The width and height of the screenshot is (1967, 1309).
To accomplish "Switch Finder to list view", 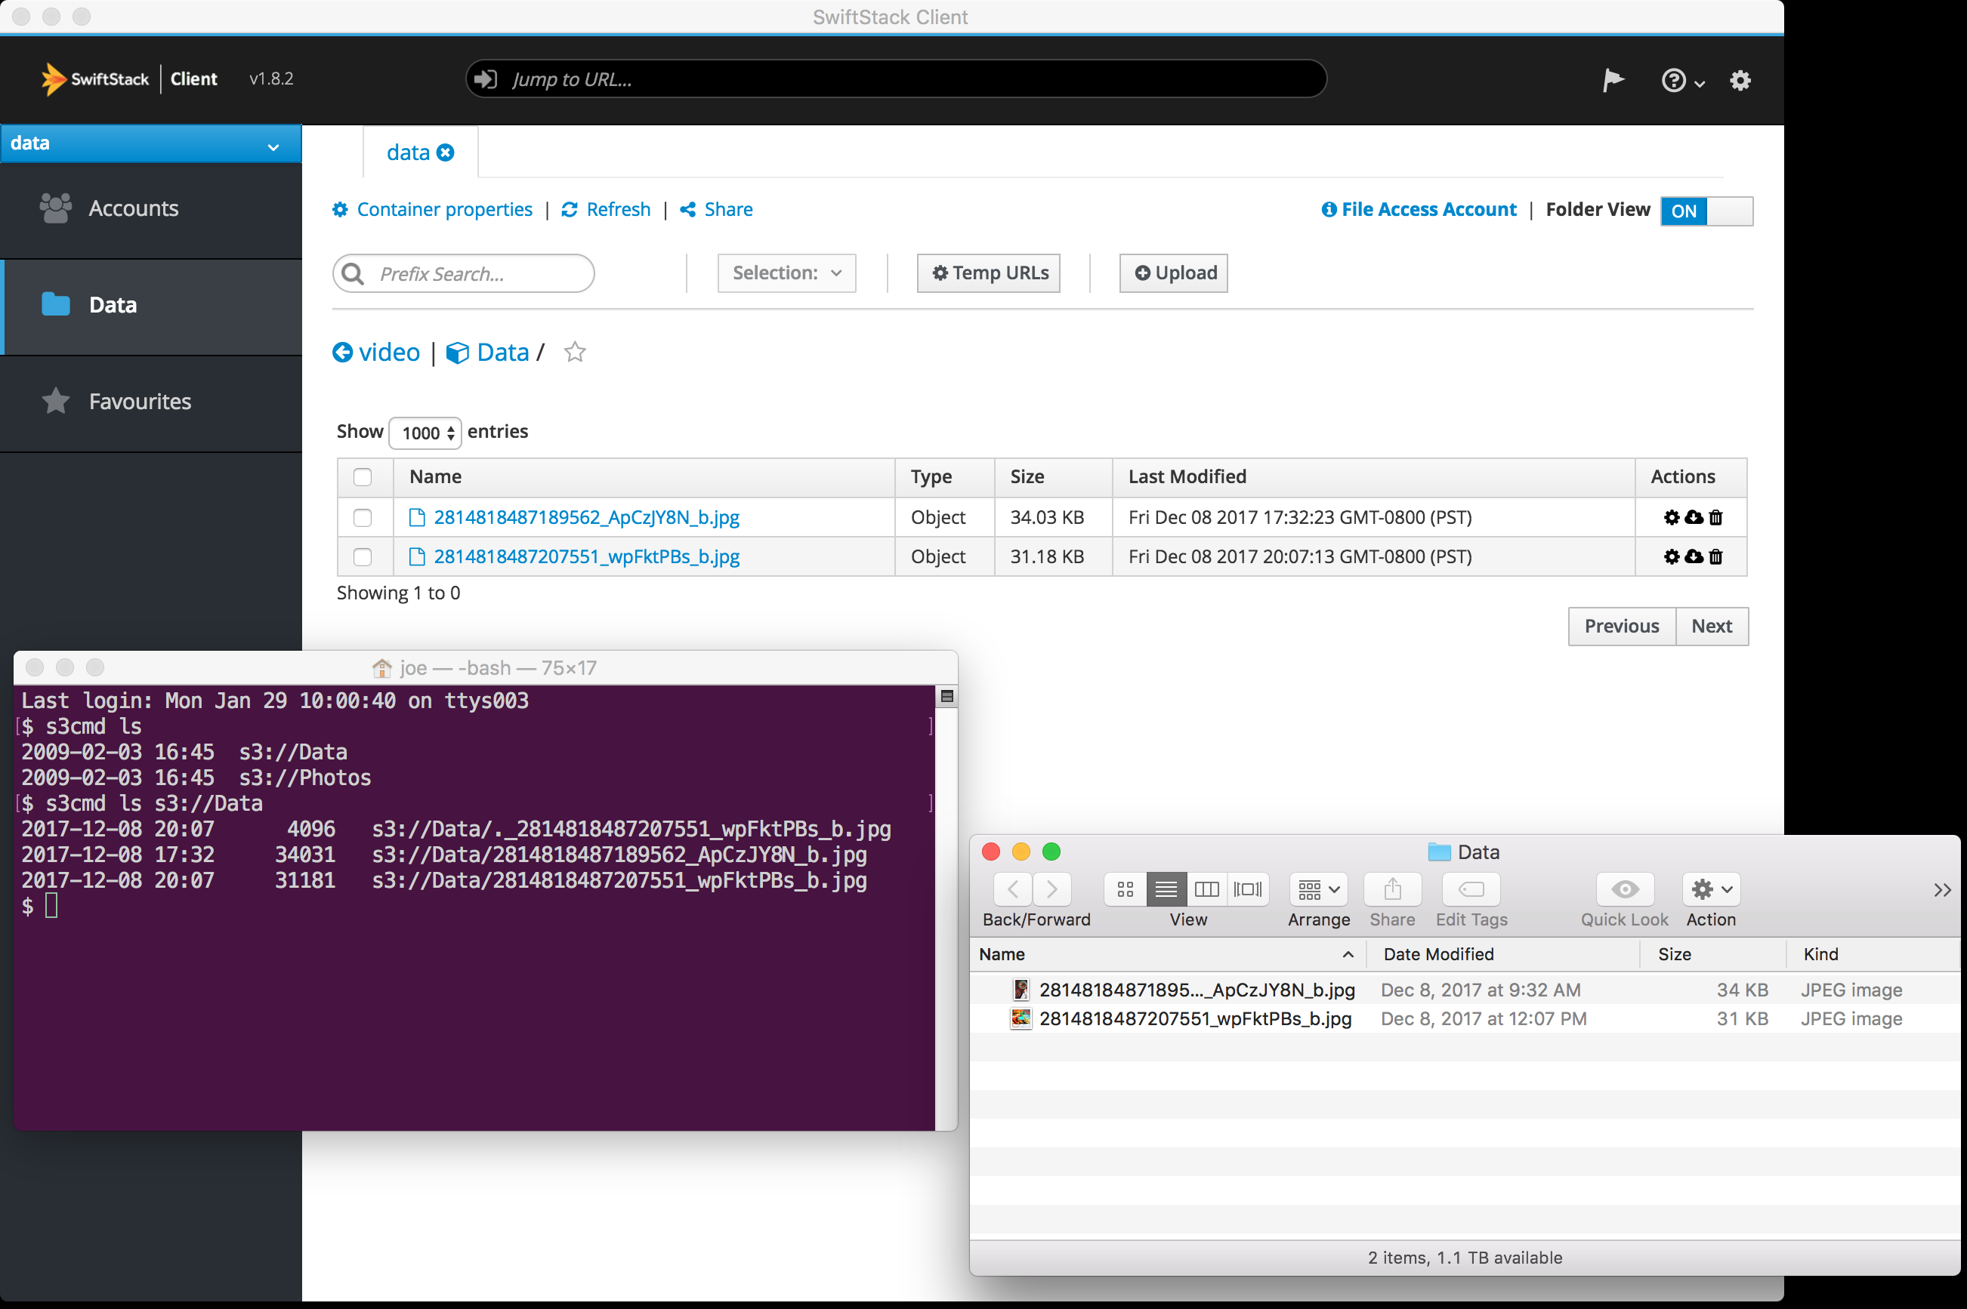I will [1166, 889].
